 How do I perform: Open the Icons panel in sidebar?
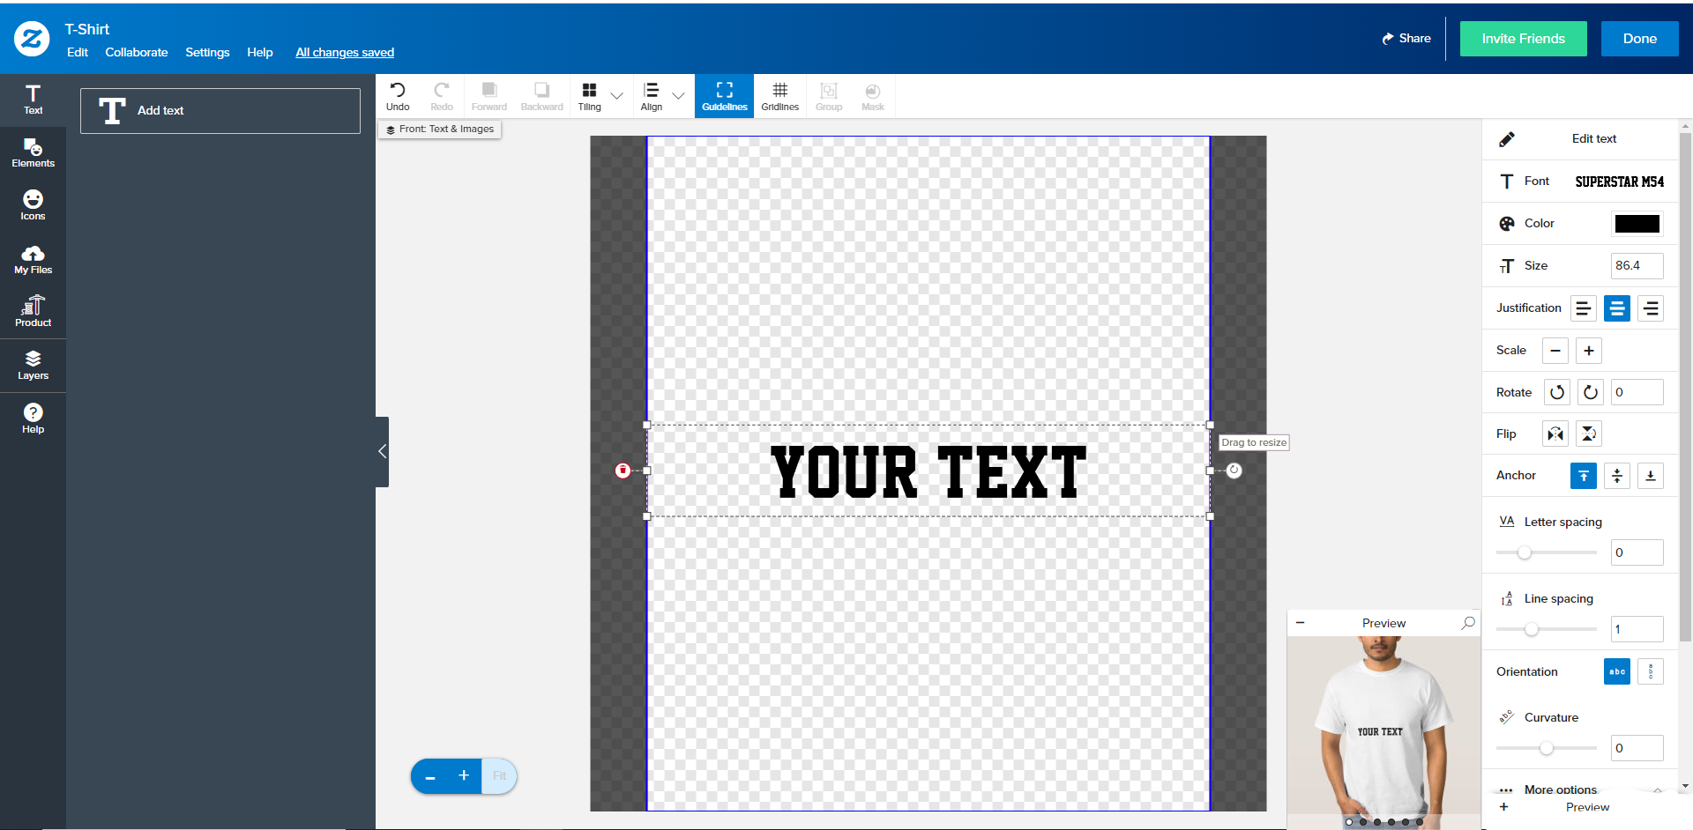pyautogui.click(x=33, y=205)
